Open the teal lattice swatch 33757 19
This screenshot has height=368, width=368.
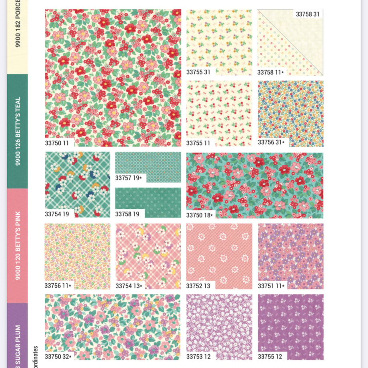click(148, 167)
